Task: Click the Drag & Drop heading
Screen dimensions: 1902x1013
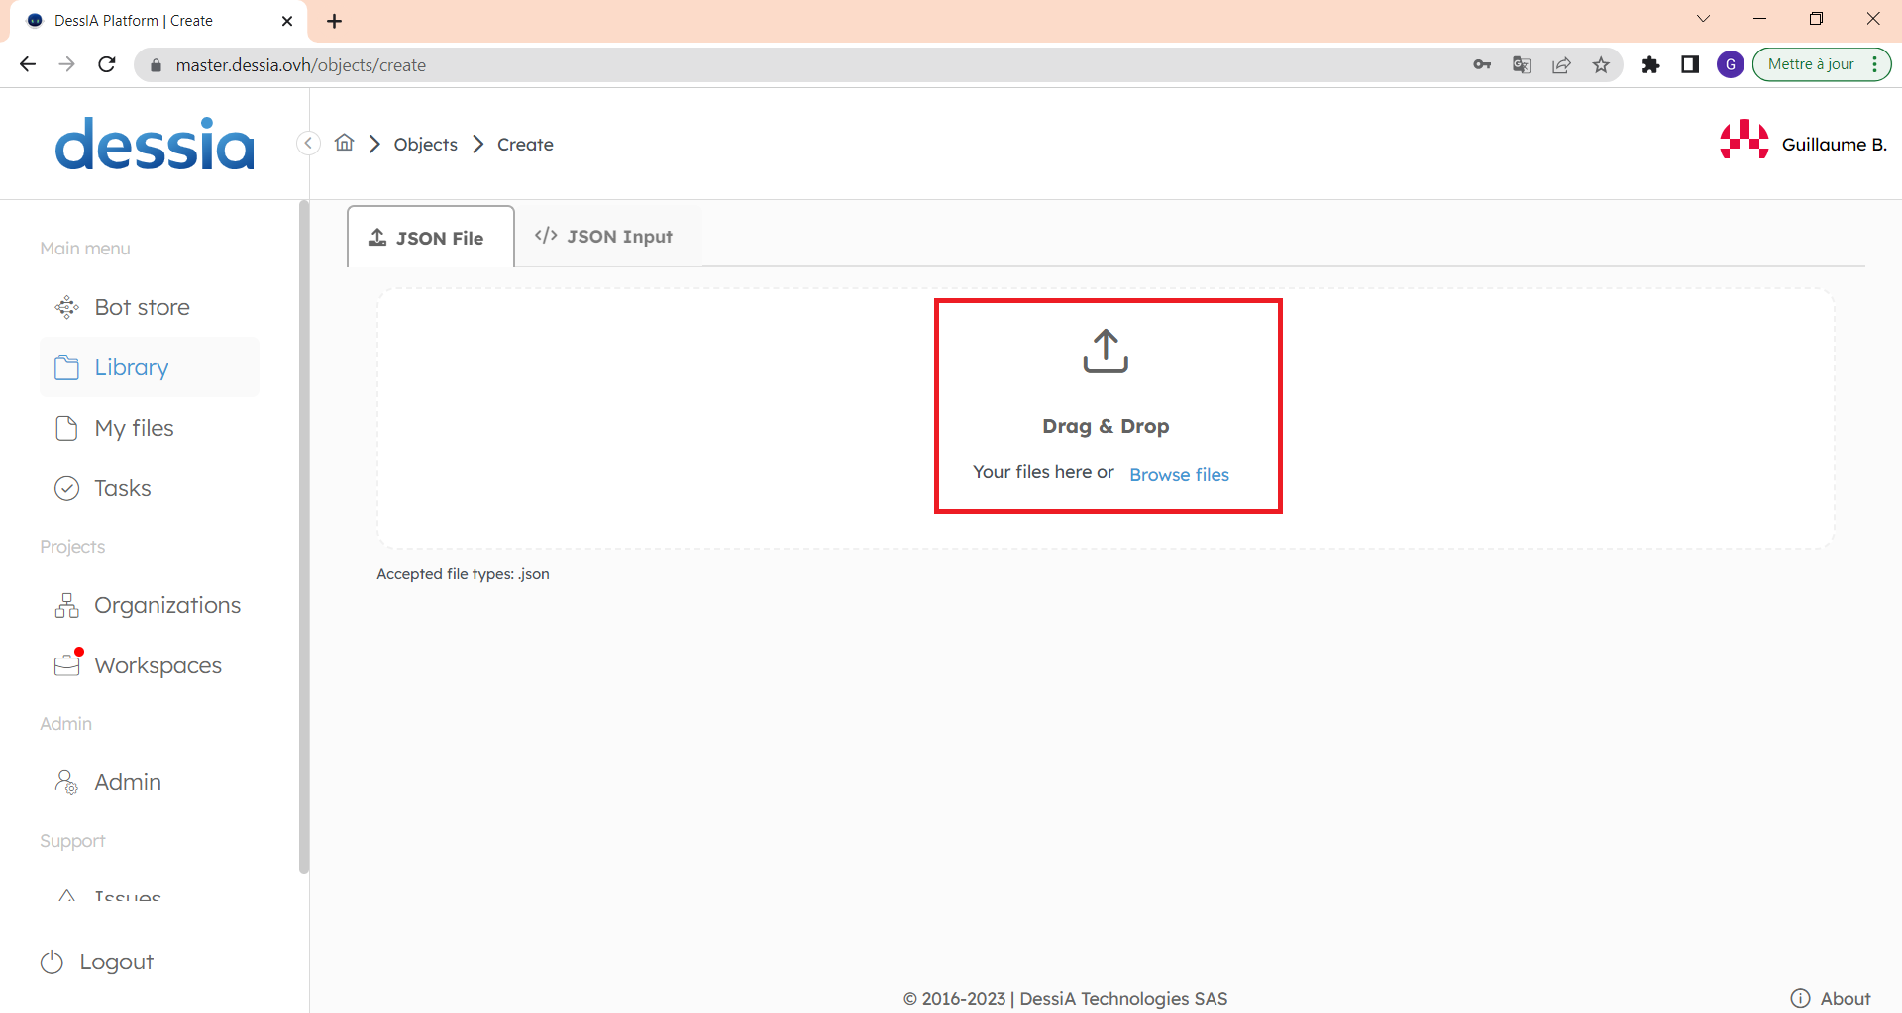Action: point(1106,426)
